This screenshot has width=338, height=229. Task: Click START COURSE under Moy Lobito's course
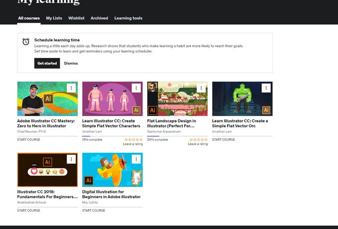[x=93, y=211]
